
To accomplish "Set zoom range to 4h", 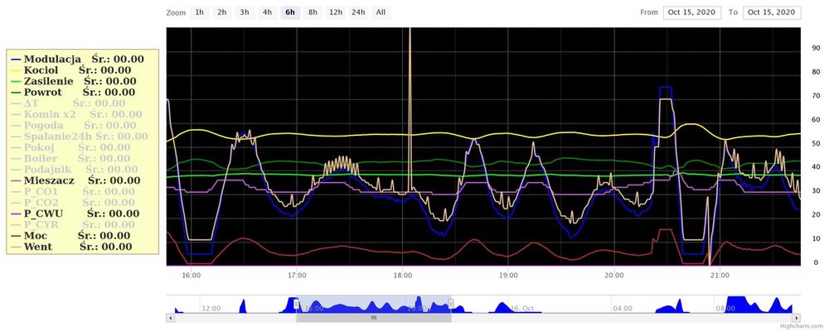I will (268, 12).
